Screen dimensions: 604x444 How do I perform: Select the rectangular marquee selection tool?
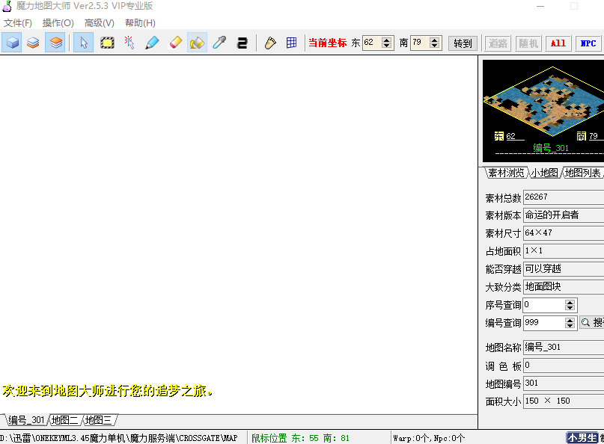tap(107, 43)
